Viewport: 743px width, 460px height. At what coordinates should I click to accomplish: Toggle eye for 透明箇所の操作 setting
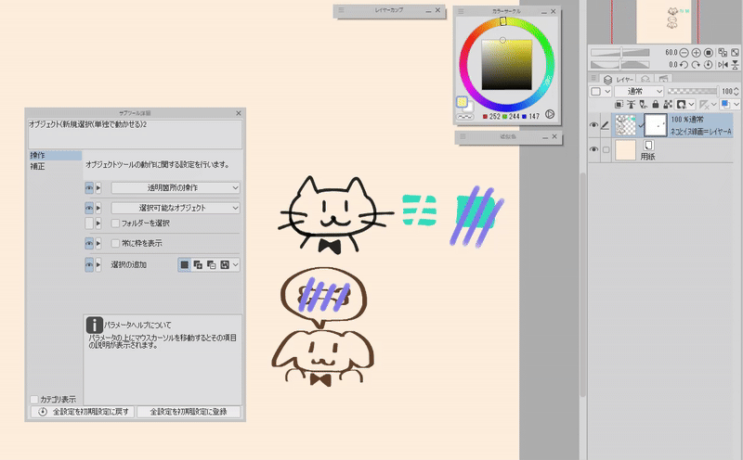click(x=89, y=188)
